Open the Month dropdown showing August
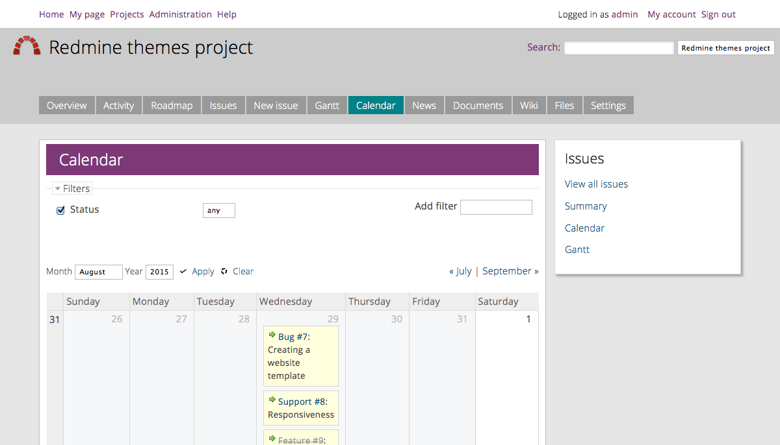 [x=99, y=272]
